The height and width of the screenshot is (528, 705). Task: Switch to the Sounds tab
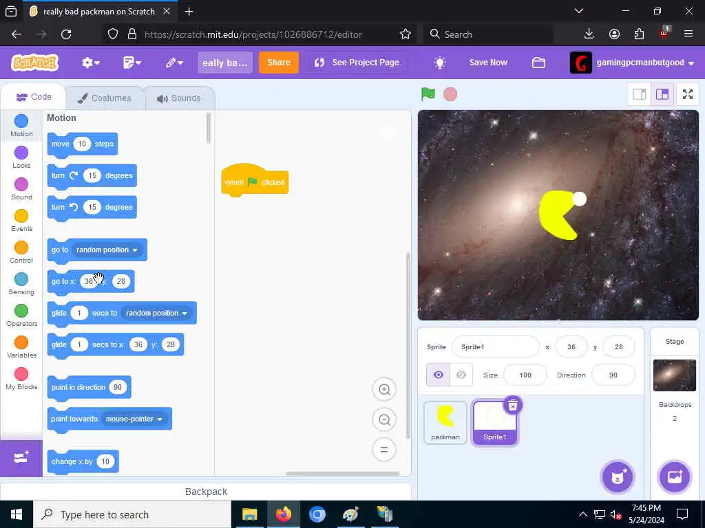point(180,98)
